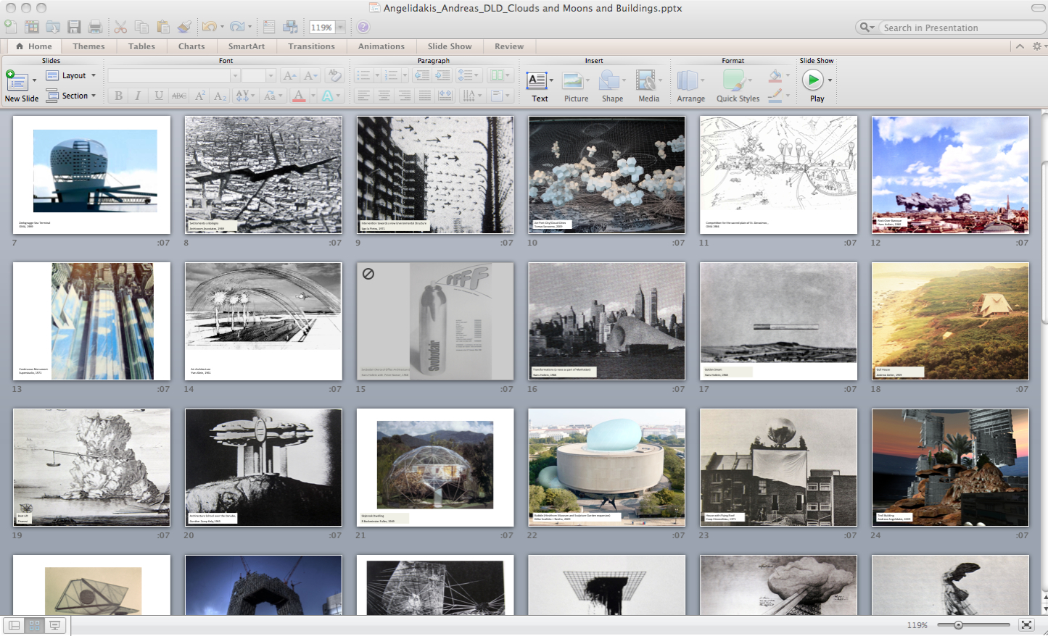The image size is (1048, 636).
Task: Open the 119% zoom level dropdown
Action: (340, 28)
